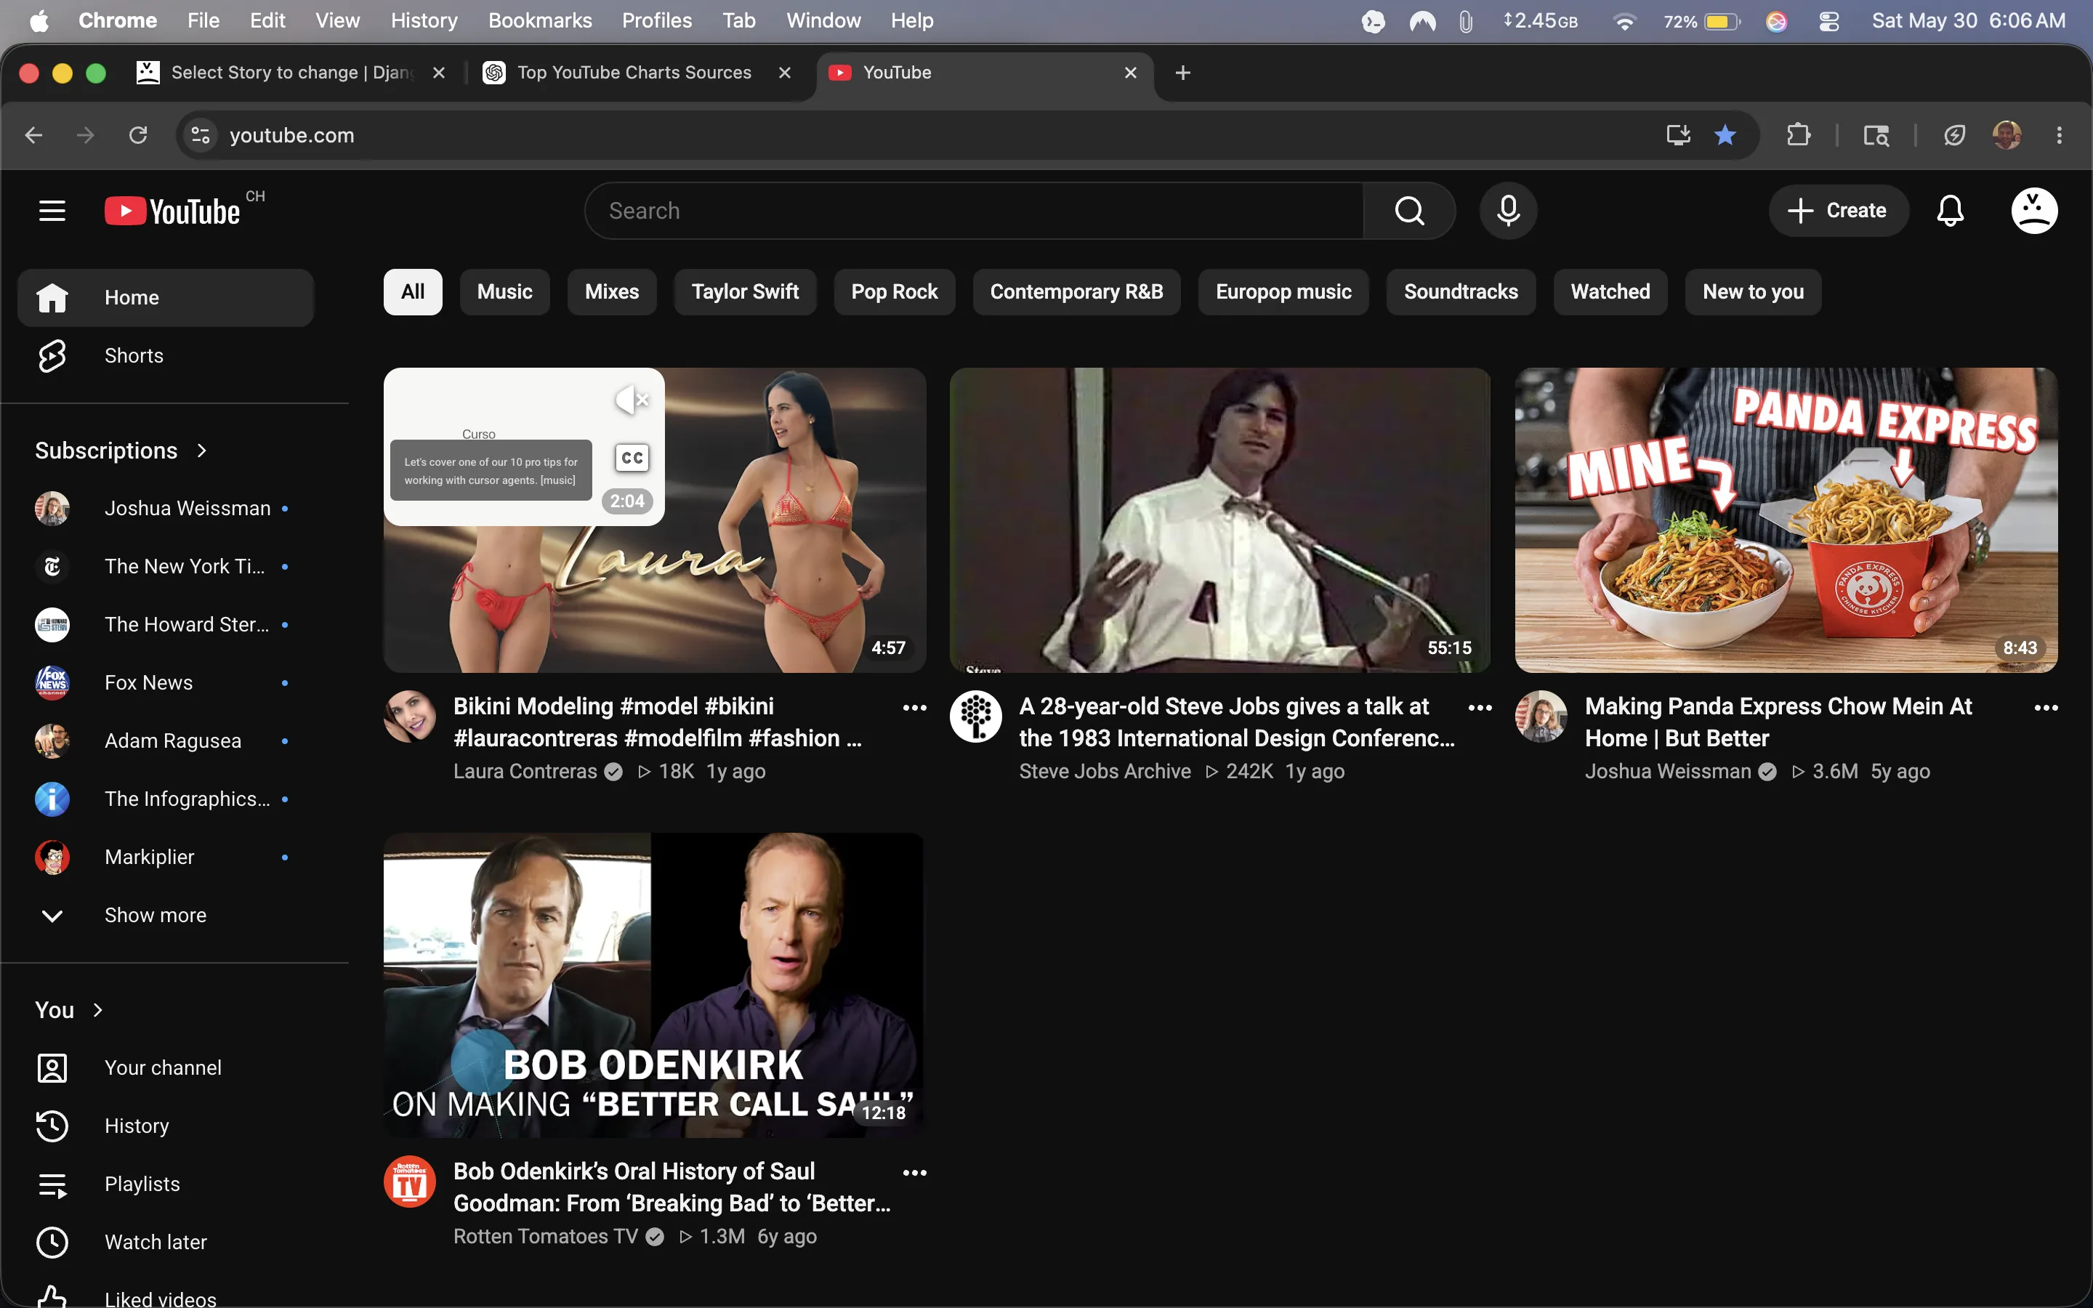This screenshot has width=2093, height=1308.
Task: Open Fox News subscription
Action: [x=165, y=682]
